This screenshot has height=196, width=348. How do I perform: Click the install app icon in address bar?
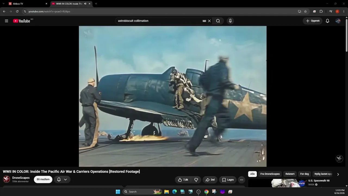[x=300, y=11]
